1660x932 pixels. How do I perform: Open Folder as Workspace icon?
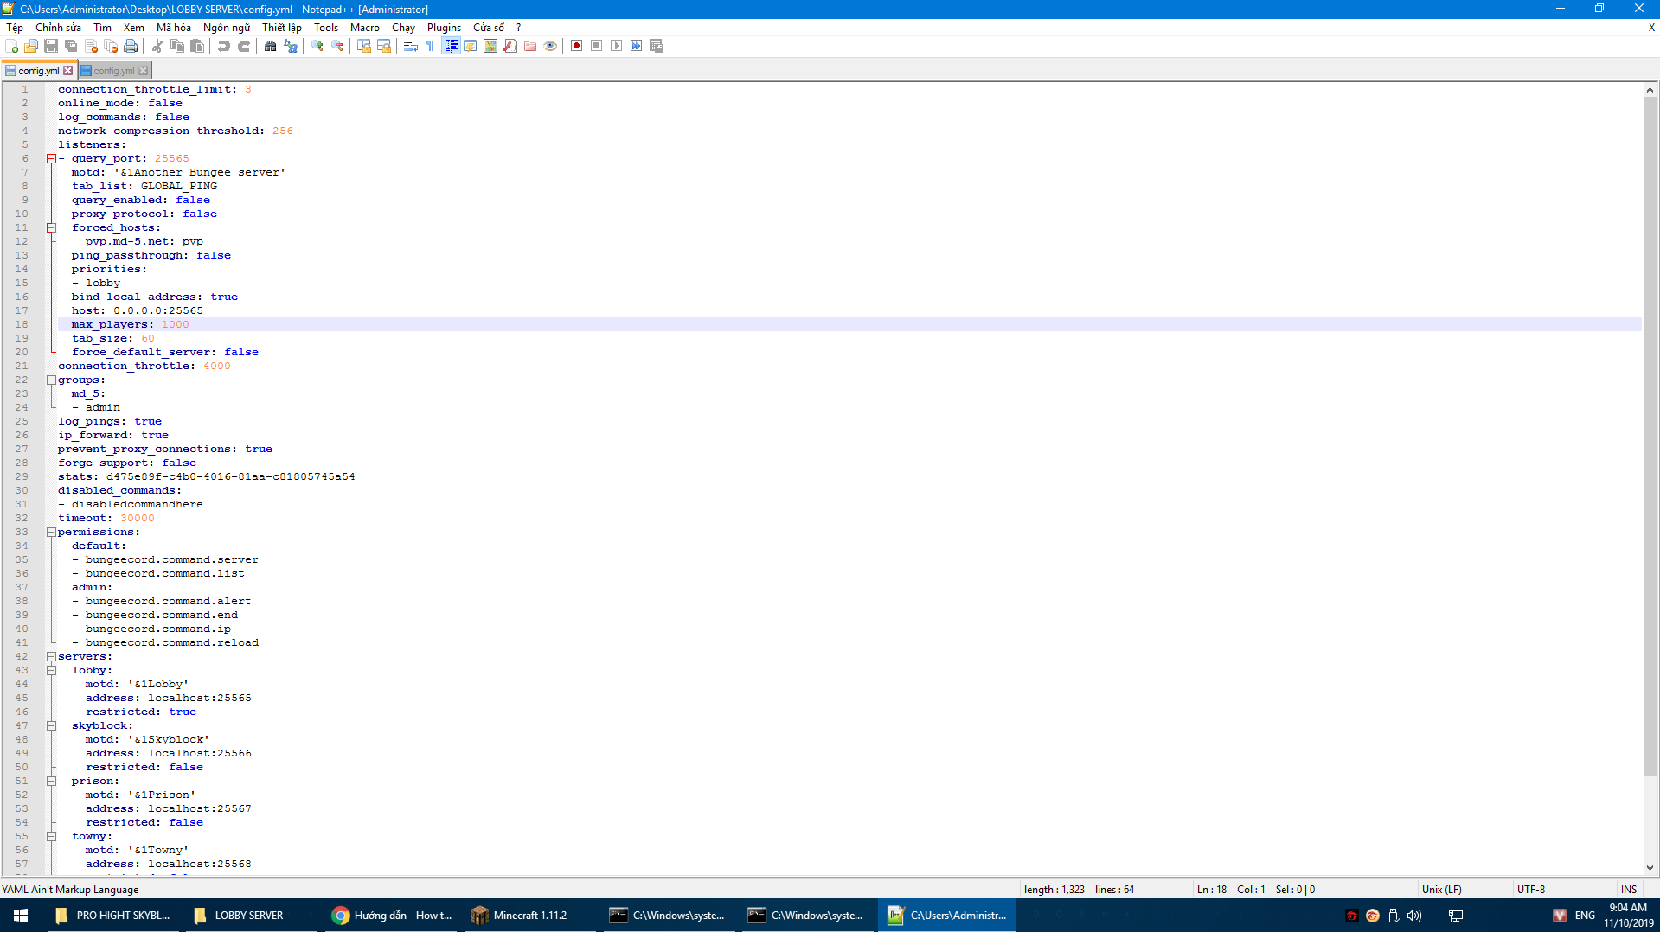(530, 46)
